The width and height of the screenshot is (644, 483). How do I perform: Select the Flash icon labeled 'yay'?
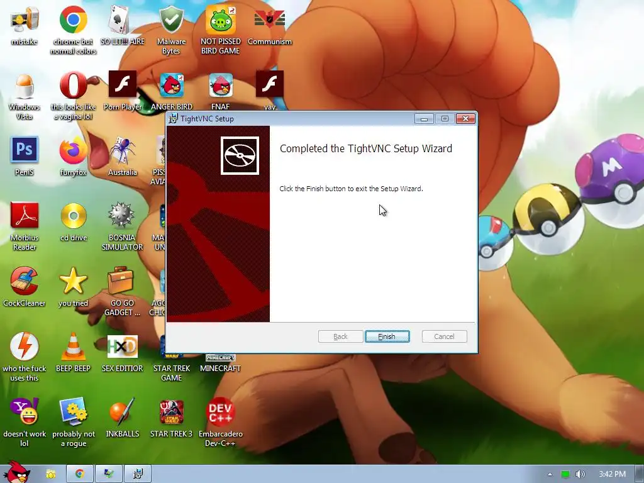coord(270,91)
